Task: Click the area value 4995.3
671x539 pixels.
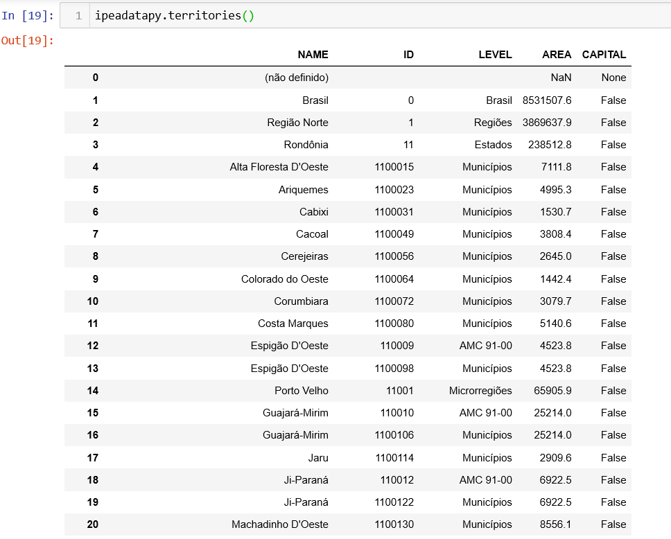Action: pos(555,190)
